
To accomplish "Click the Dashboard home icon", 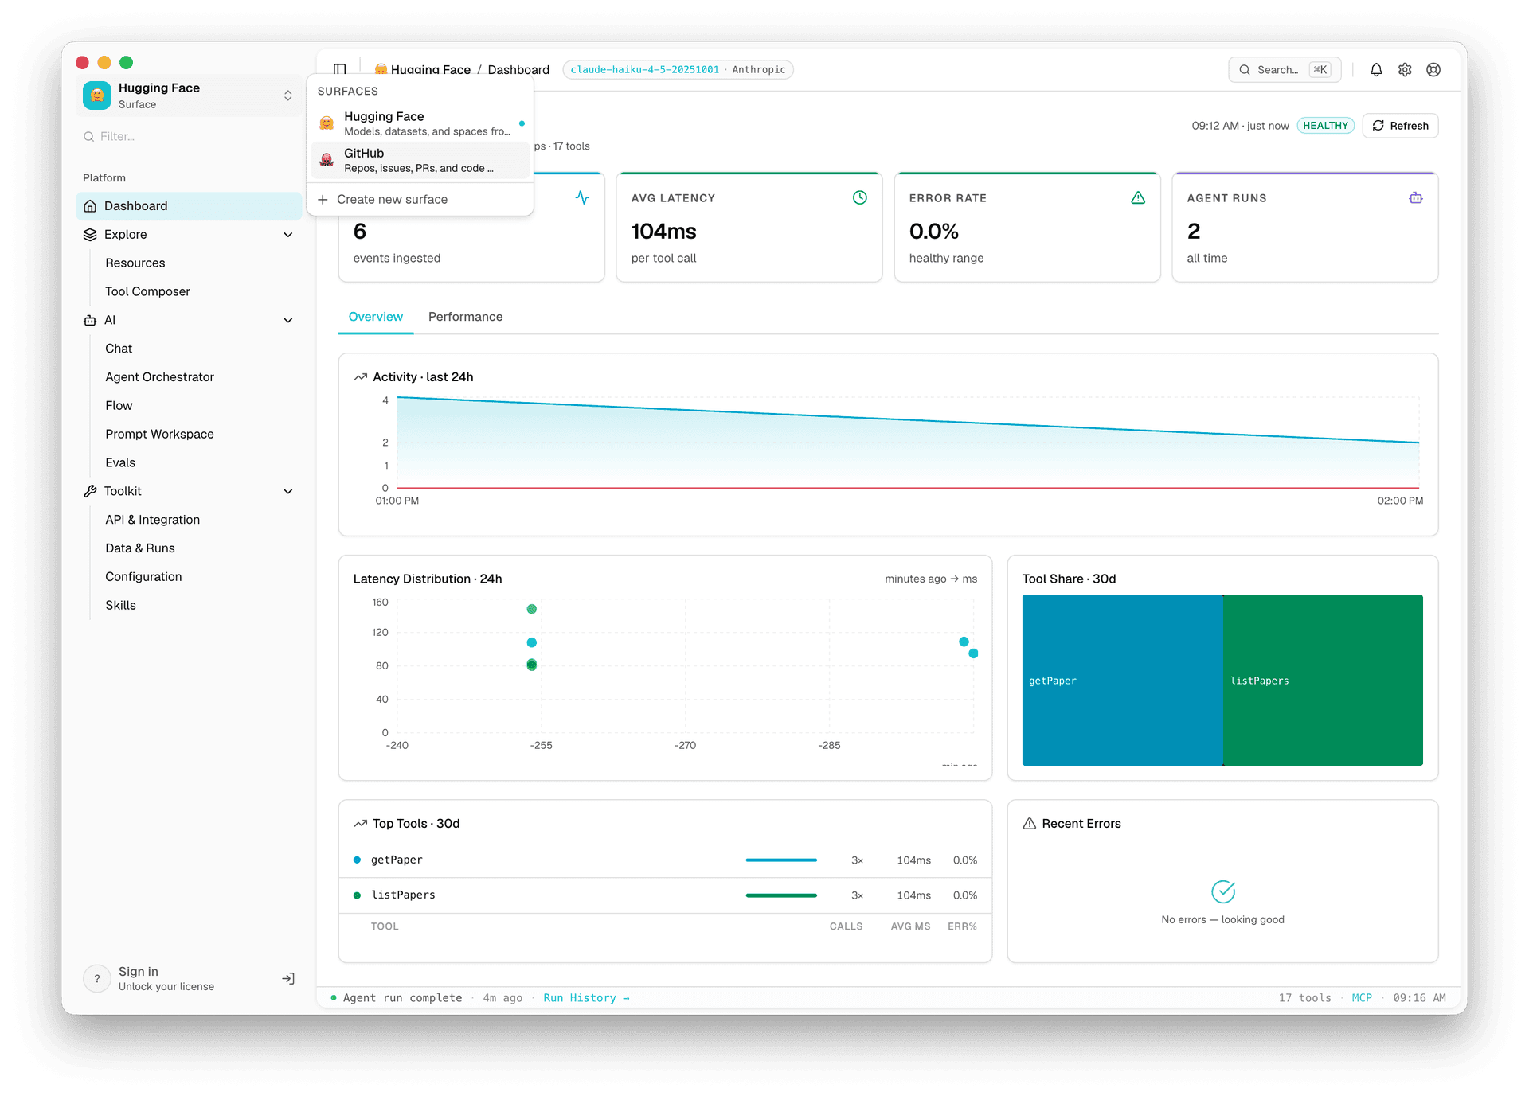I will tap(90, 206).
